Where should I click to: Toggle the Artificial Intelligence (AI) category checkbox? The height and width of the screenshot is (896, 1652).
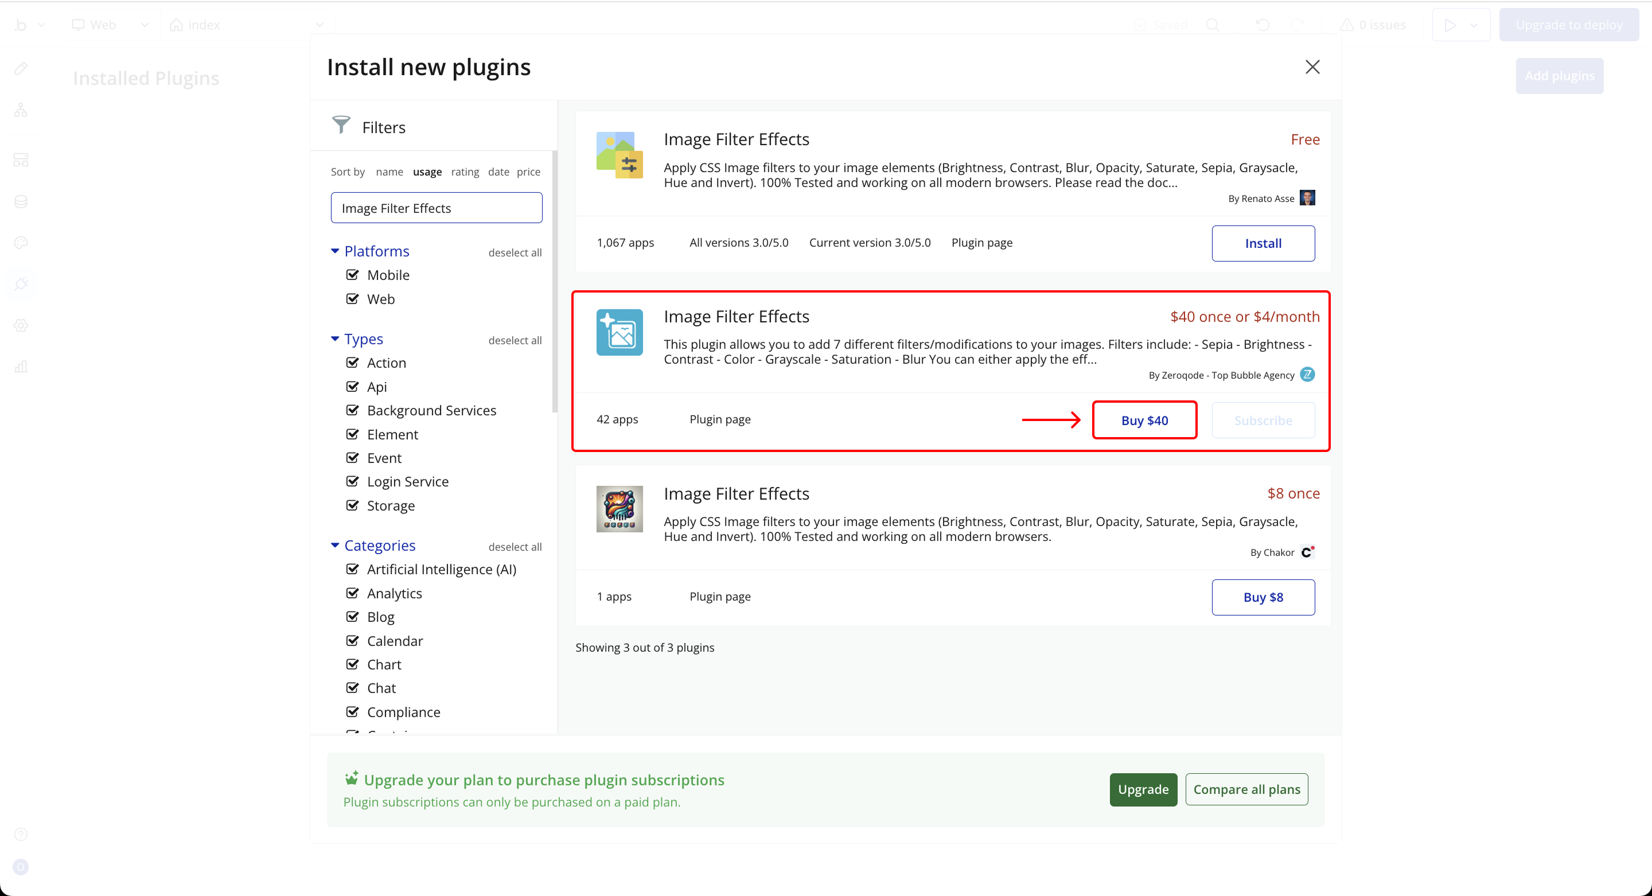pos(353,569)
